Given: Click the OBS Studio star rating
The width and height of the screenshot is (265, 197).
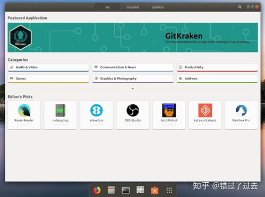Looking at the screenshot, I should (x=133, y=124).
